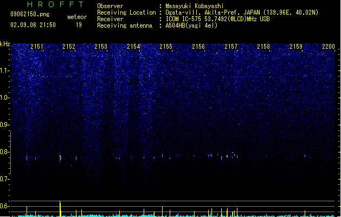Click the meteor count value 19
This screenshot has width=341, height=217.
pyautogui.click(x=79, y=25)
